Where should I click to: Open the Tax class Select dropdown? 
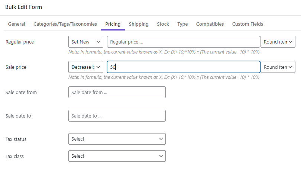tap(117, 156)
